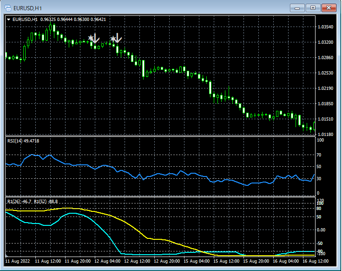Click the 16 Aug 12:00 time axis label

pyautogui.click(x=315, y=262)
